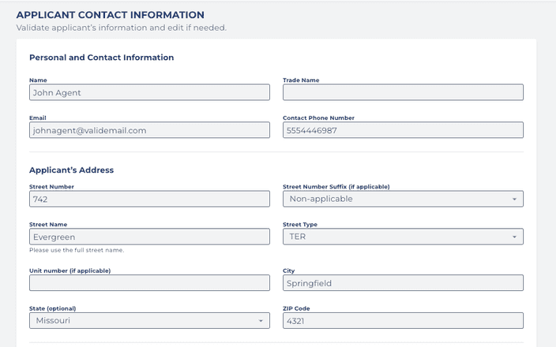The width and height of the screenshot is (556, 347).
Task: Edit the Contact Phone Number field
Action: (403, 130)
